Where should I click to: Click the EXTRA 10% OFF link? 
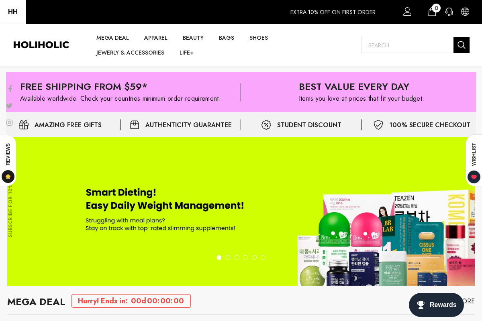click(310, 12)
